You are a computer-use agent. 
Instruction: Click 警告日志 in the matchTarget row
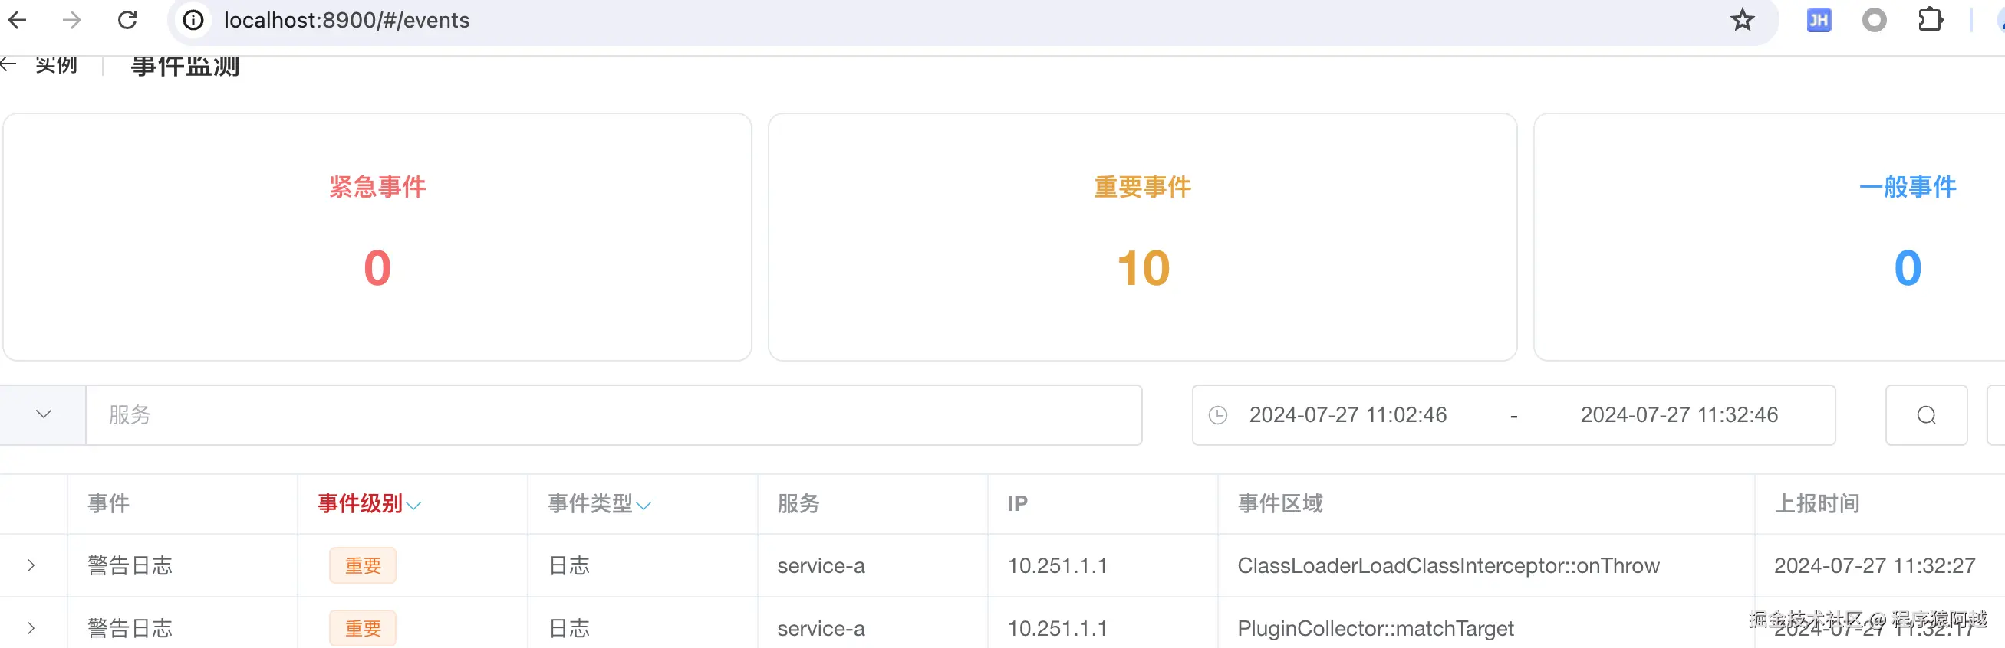pos(130,628)
